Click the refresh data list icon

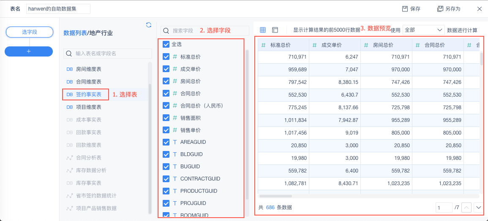coord(149,25)
